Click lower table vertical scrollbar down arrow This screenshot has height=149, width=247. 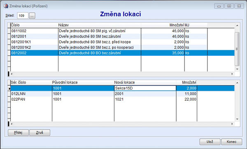pyautogui.click(x=237, y=119)
